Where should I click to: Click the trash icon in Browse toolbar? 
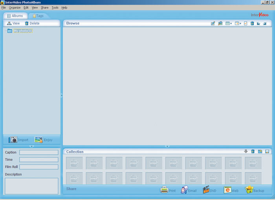pos(252,23)
